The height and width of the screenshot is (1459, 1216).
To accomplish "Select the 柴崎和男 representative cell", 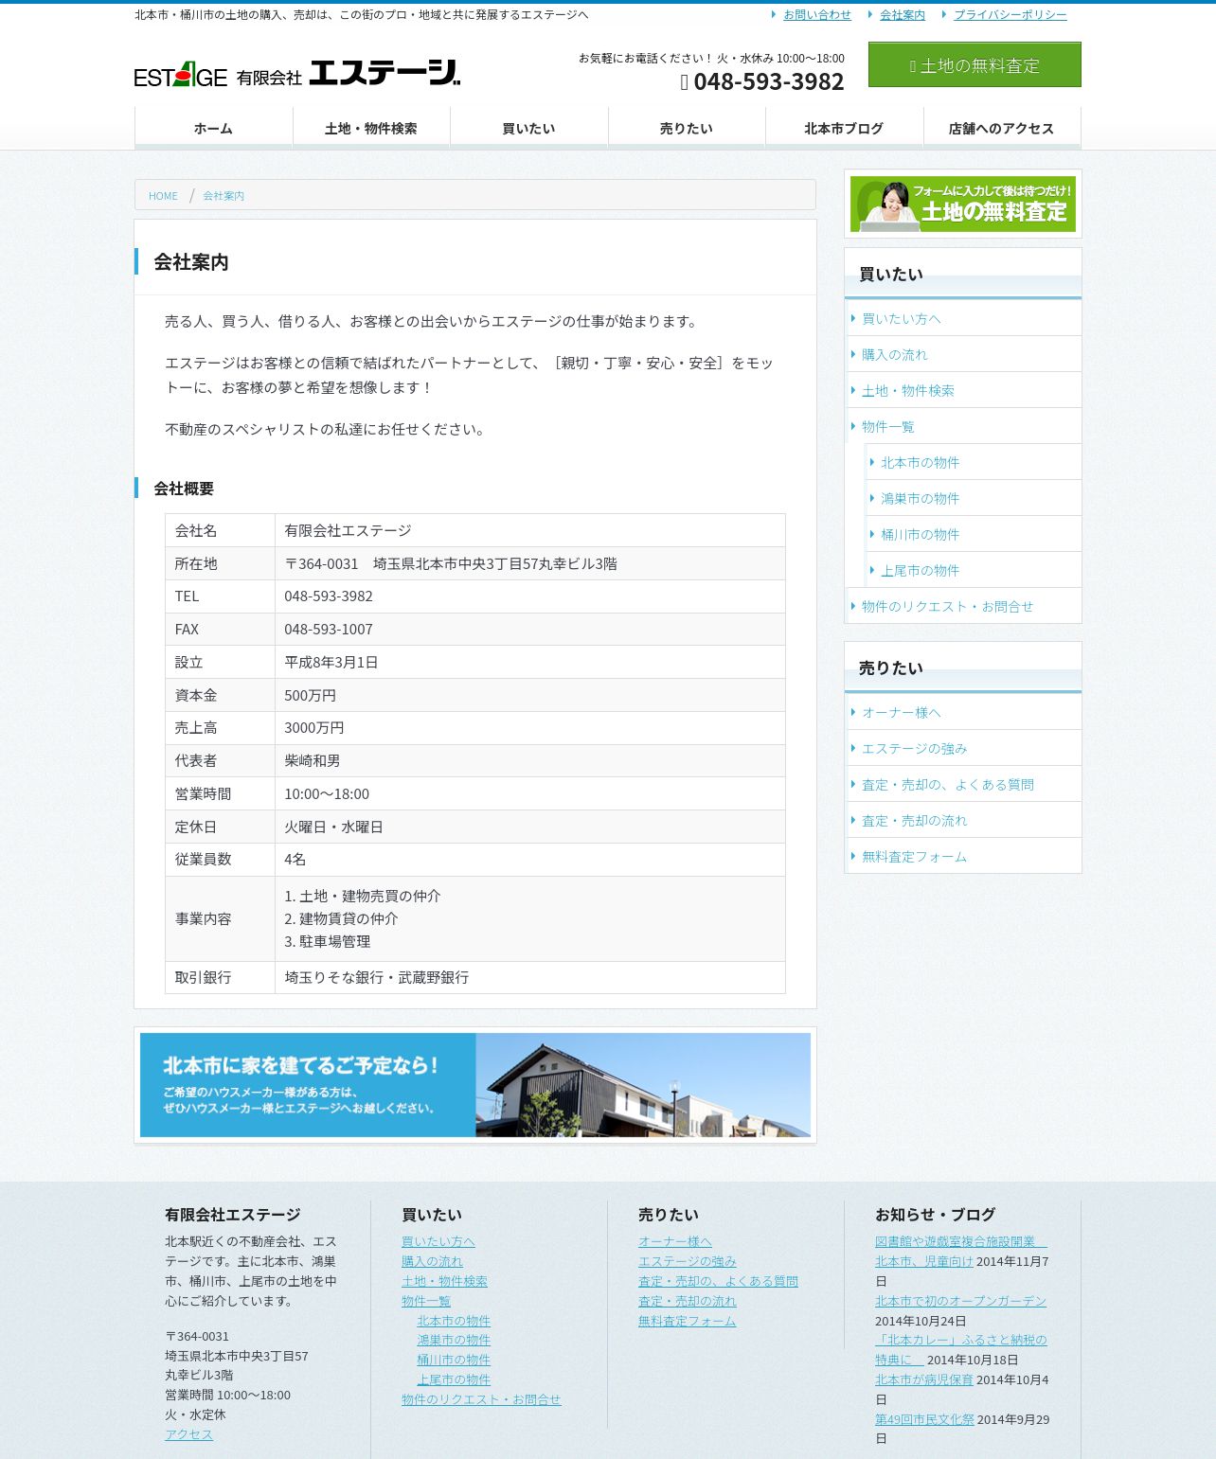I will 529,760.
